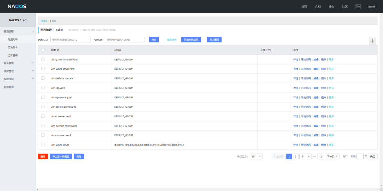The width and height of the screenshot is (383, 191).
Task: Click the NACOS logo
Action: point(17,6)
